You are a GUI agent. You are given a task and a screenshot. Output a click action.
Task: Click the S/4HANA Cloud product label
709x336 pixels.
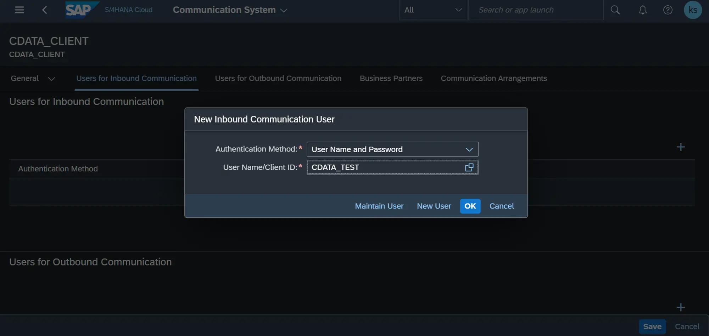pyautogui.click(x=129, y=10)
